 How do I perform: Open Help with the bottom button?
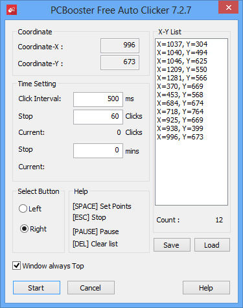206,288
